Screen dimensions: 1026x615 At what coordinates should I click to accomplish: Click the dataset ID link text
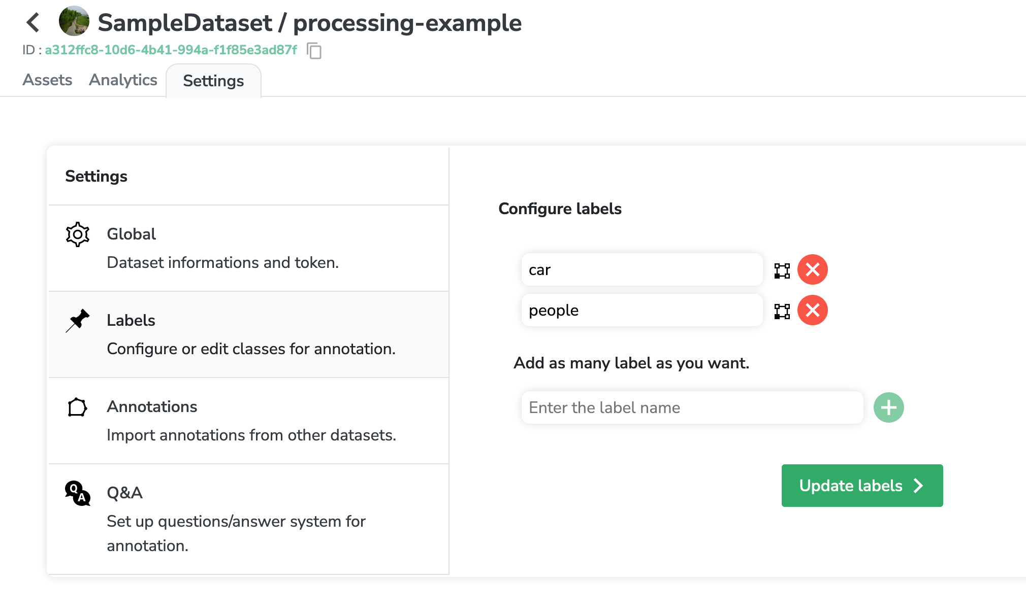click(171, 50)
